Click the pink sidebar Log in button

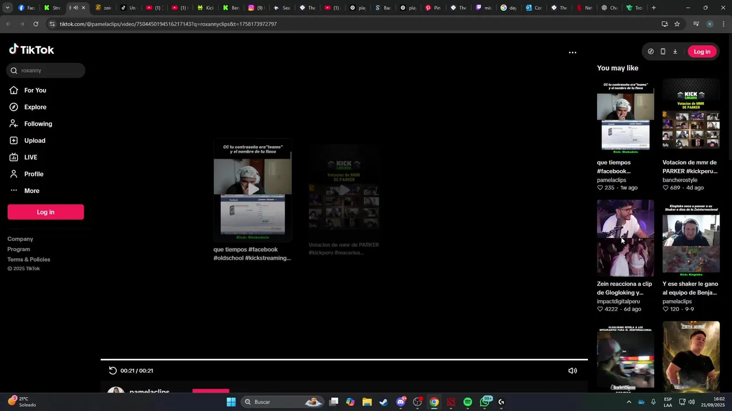[x=46, y=212]
